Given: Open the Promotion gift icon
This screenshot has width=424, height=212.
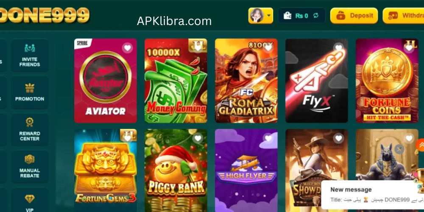Looking at the screenshot, I should click(30, 88).
